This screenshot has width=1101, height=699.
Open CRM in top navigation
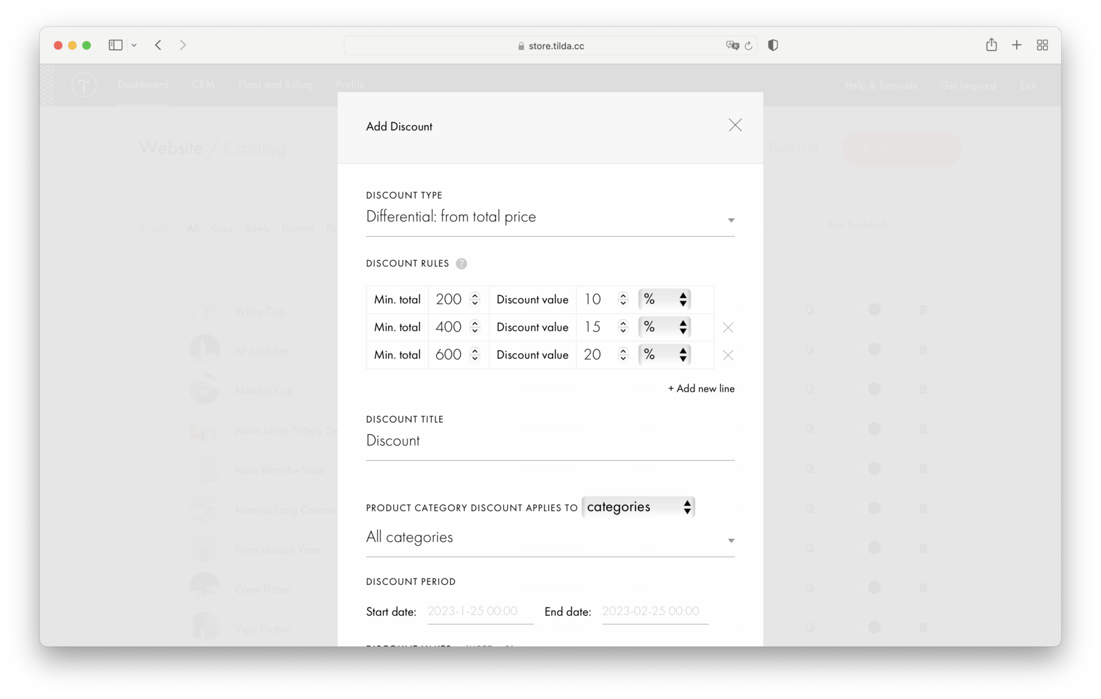(x=203, y=85)
